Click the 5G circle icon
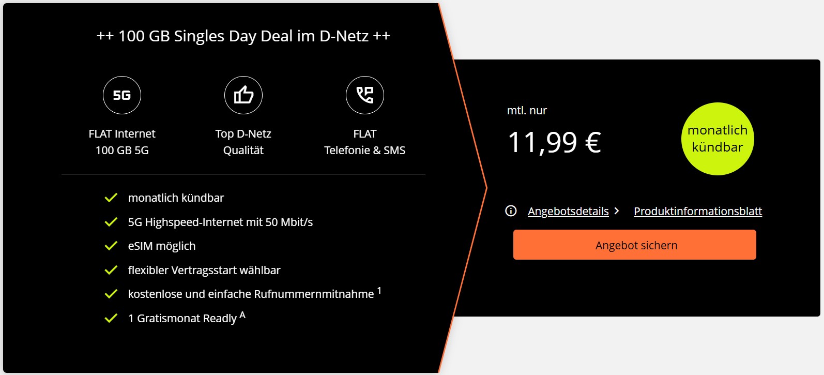The width and height of the screenshot is (824, 375). tap(122, 95)
